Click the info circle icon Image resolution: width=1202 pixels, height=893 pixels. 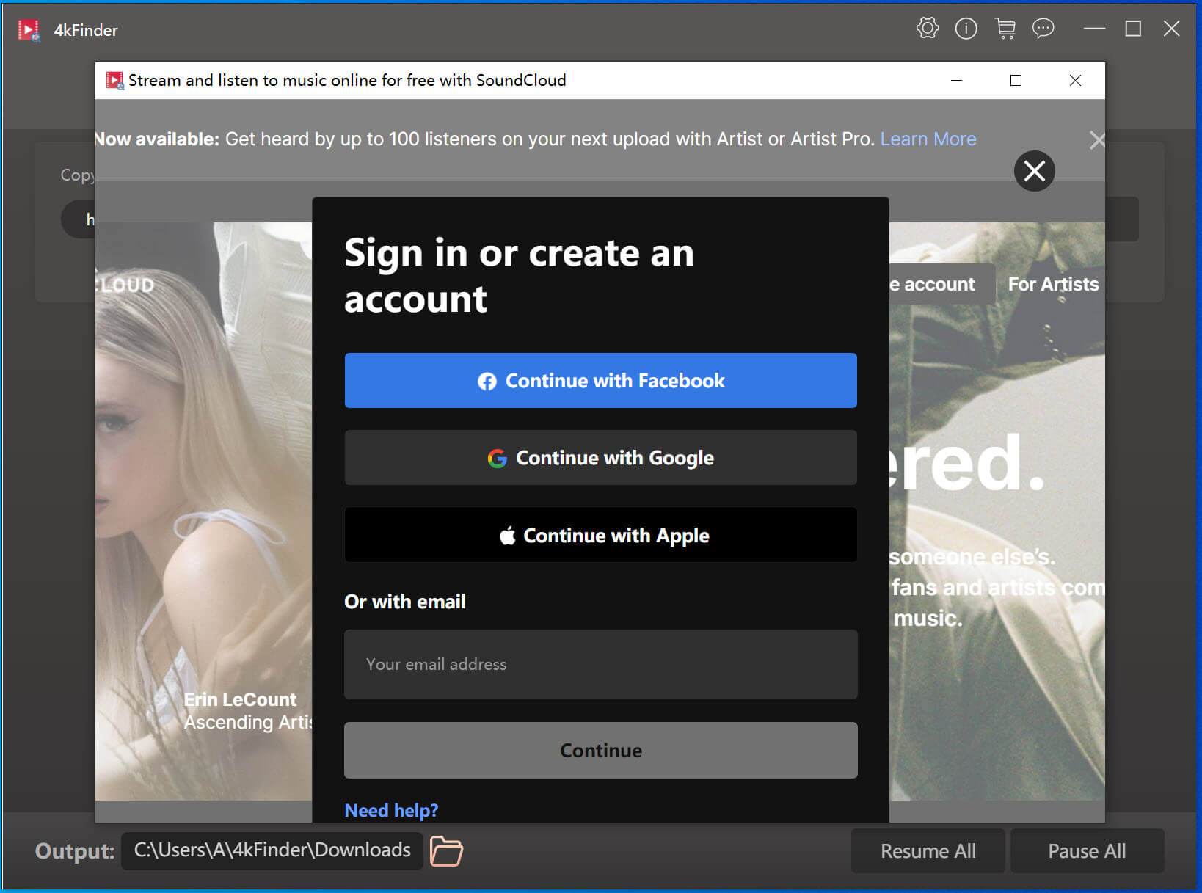click(x=966, y=29)
